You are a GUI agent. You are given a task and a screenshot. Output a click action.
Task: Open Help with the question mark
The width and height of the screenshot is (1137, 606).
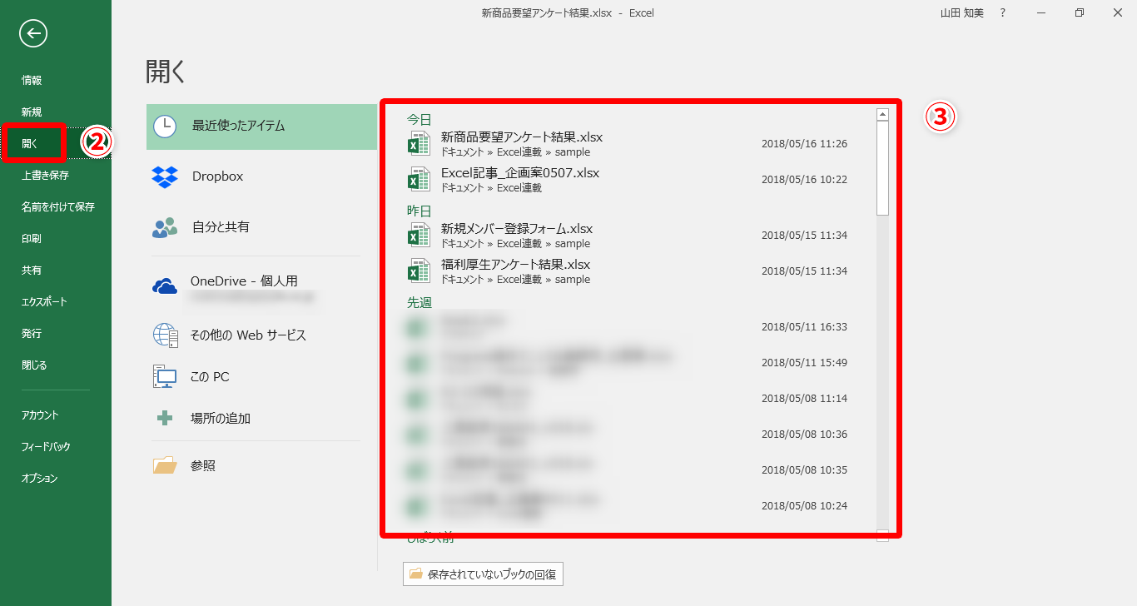(1002, 13)
